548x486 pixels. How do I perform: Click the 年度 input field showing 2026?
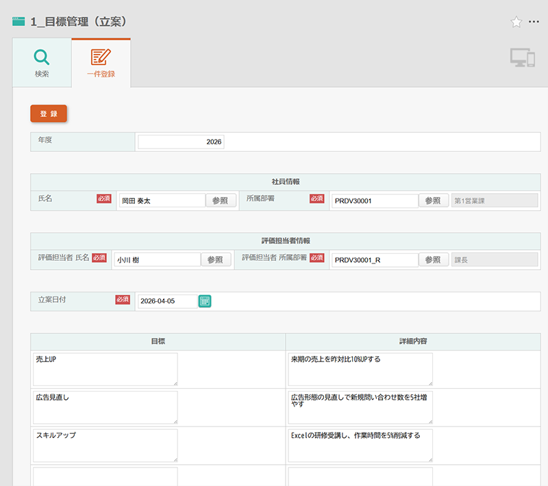click(x=181, y=142)
